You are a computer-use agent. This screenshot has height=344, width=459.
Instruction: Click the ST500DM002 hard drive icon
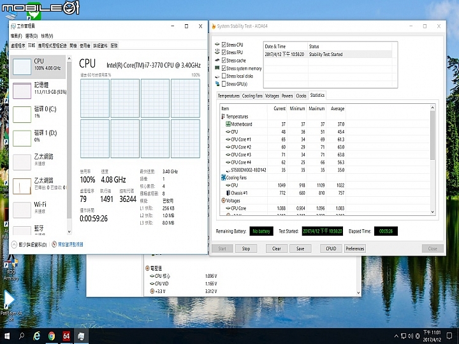point(228,170)
